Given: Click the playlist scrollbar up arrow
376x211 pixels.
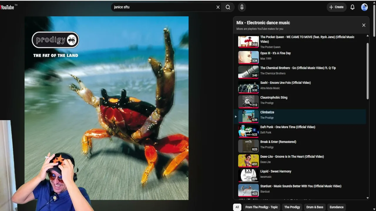Looking at the screenshot, I should pos(367,36).
